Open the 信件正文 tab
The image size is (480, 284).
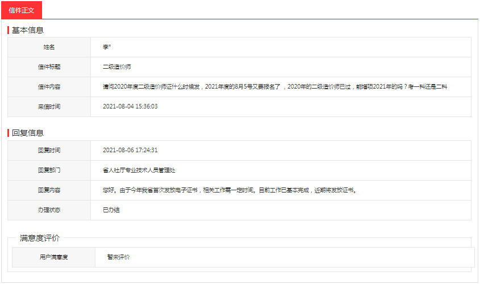[22, 10]
